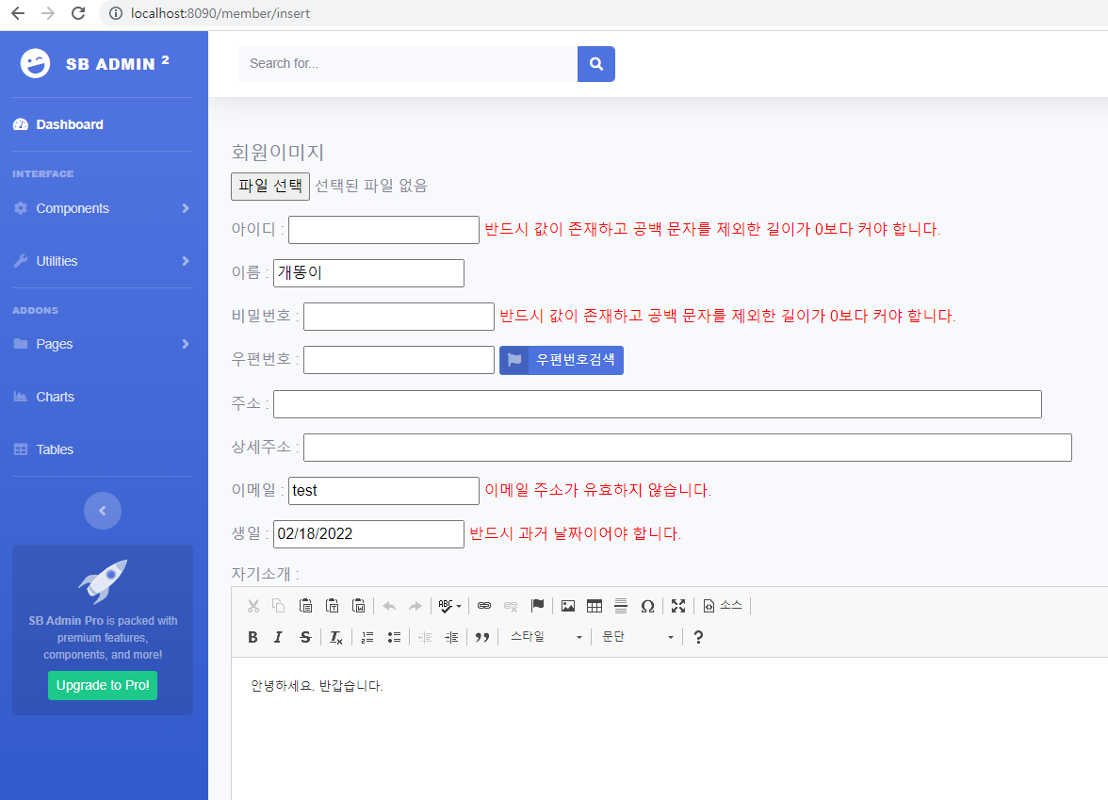
Task: Maximize the editor with the fullscreen icon
Action: point(678,606)
